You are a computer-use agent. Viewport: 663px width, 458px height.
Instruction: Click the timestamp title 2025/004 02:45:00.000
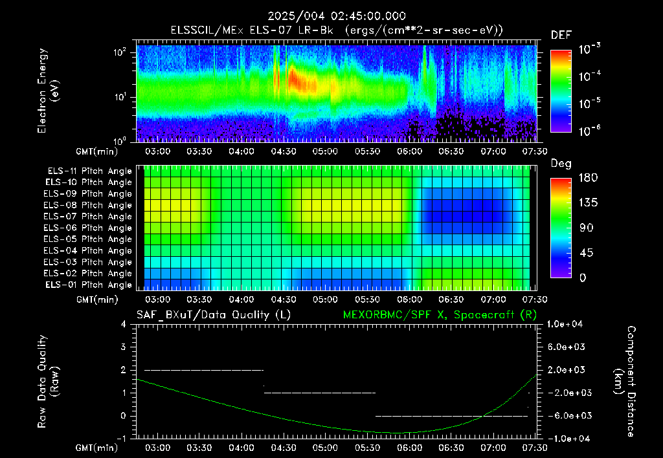[337, 16]
